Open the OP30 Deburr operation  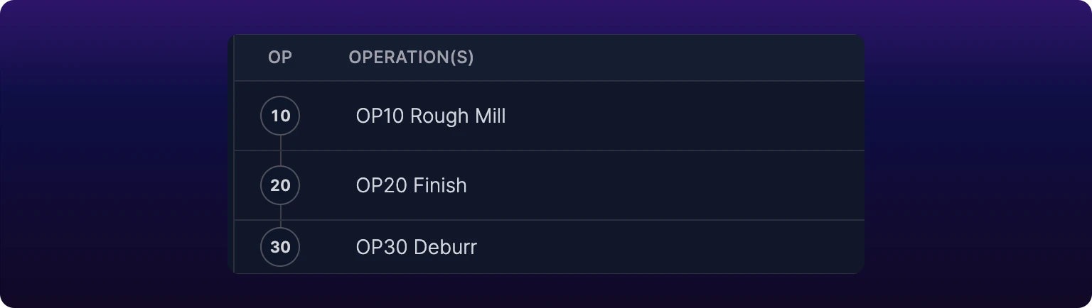pyautogui.click(x=416, y=247)
